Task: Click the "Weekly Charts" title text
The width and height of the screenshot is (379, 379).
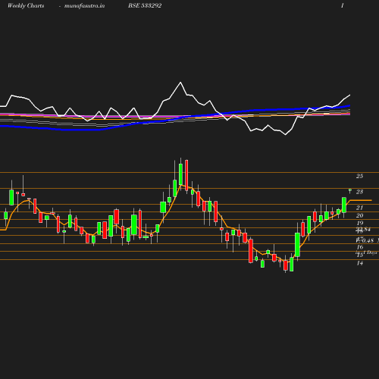Action: 26,5
